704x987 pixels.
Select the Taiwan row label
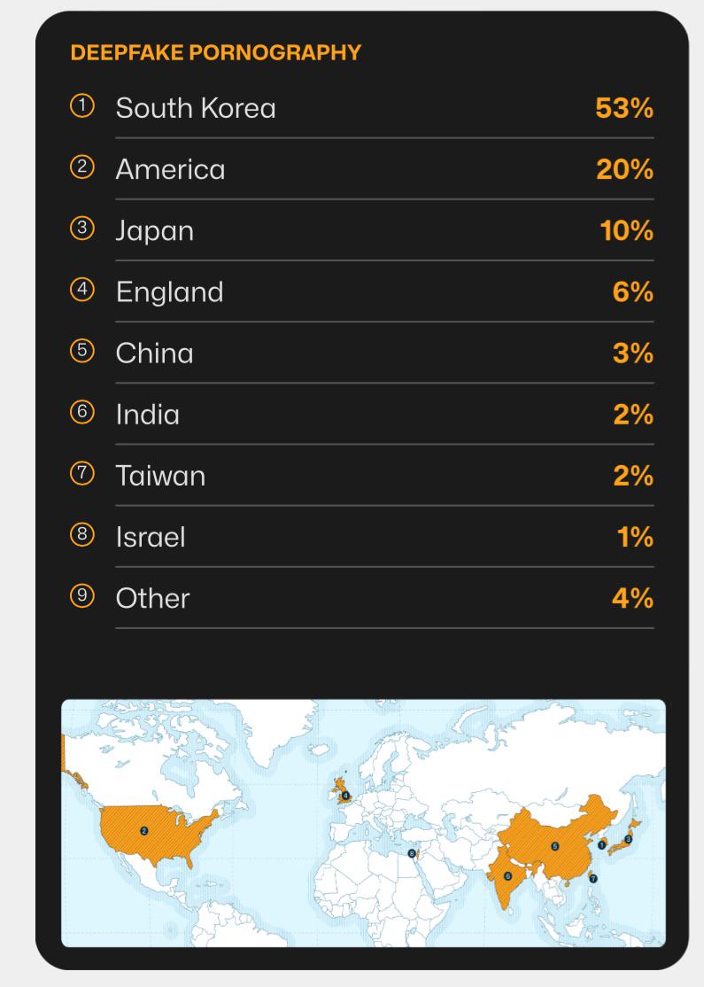[x=160, y=476]
